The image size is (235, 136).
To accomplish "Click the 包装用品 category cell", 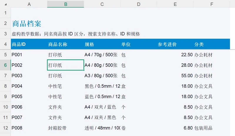I will [x=211, y=128].
